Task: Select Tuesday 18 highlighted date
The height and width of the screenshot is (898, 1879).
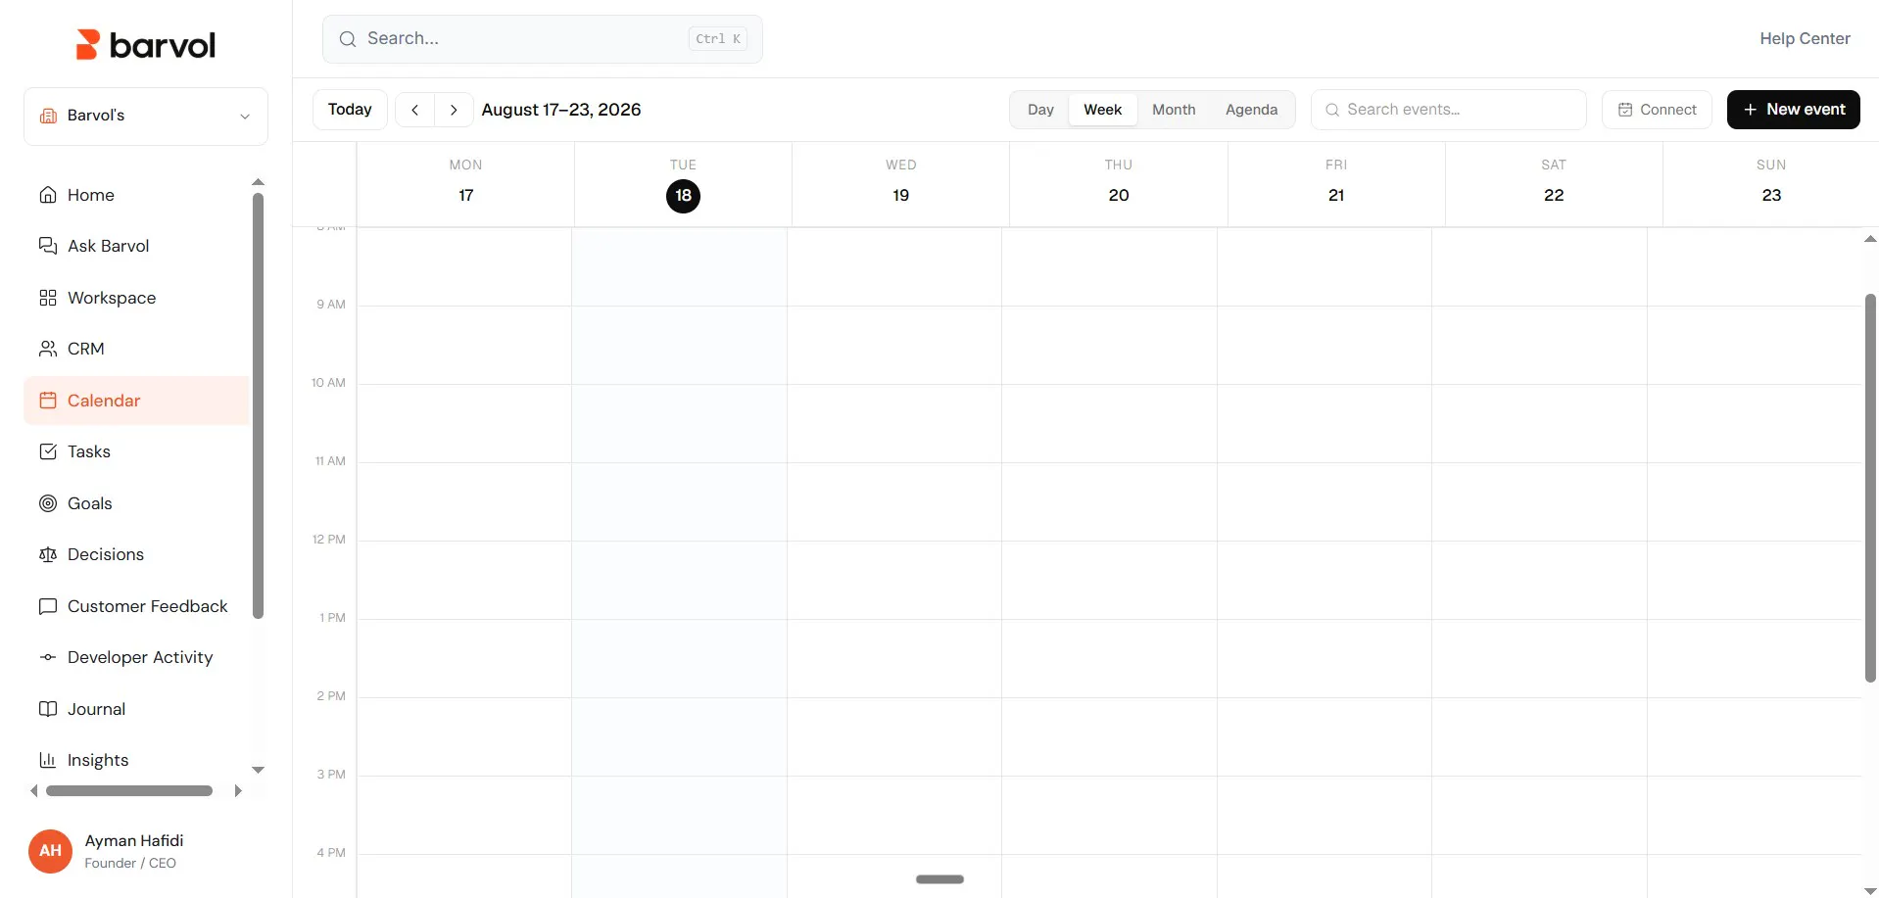Action: 683,196
